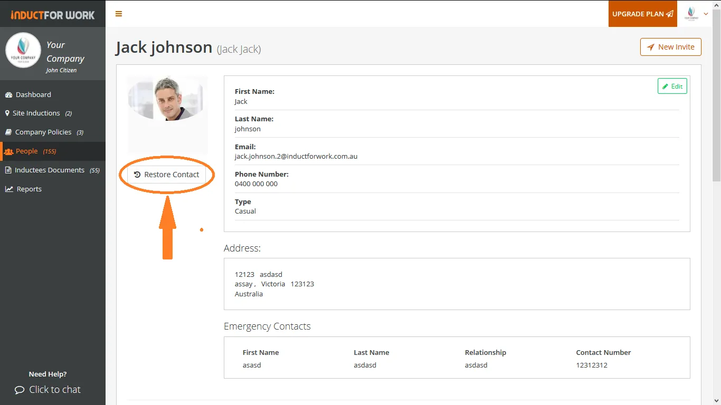Click the Inductees Documents file icon
The width and height of the screenshot is (721, 405).
click(8, 170)
